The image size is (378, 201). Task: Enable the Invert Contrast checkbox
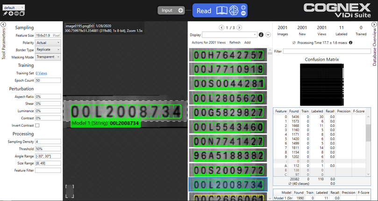coord(37,125)
